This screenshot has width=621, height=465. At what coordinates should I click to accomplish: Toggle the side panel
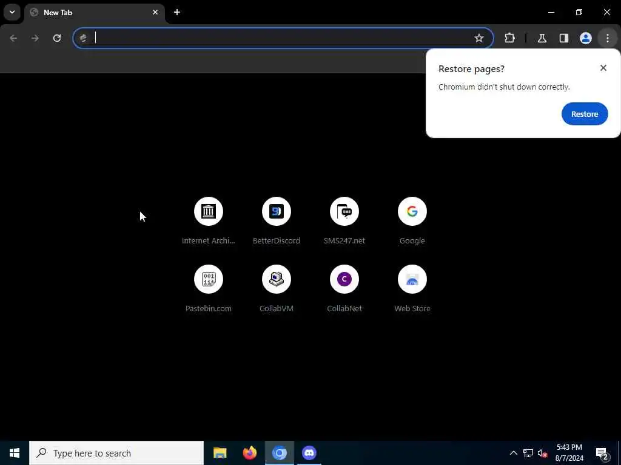coord(564,38)
